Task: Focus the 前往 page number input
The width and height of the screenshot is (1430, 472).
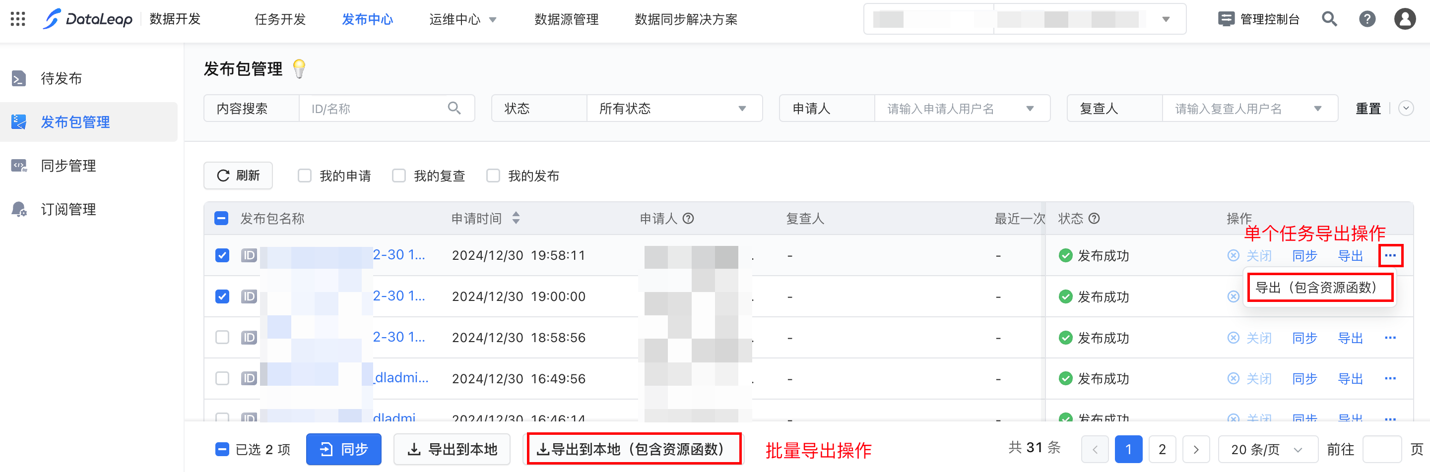Action: pos(1382,449)
